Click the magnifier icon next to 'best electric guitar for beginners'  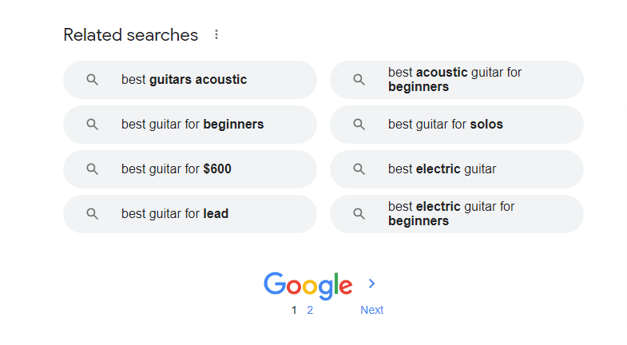(359, 214)
